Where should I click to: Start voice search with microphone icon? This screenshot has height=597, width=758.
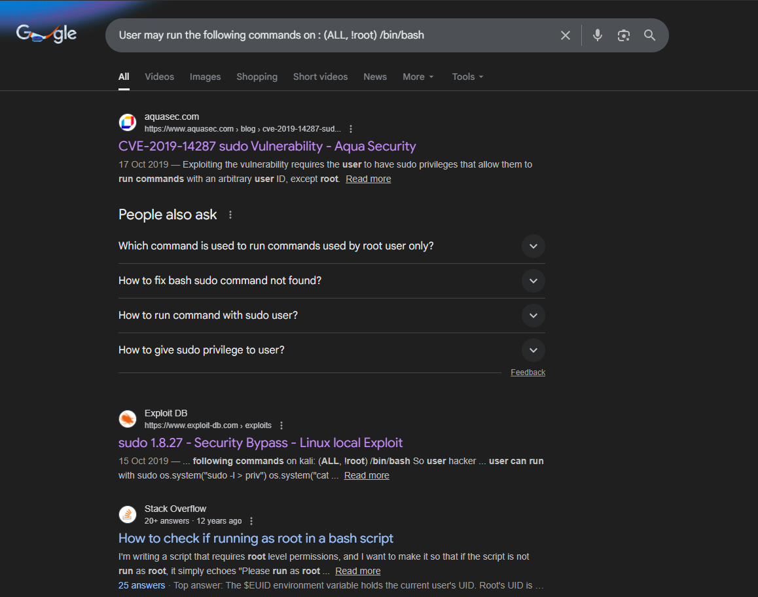pyautogui.click(x=597, y=35)
